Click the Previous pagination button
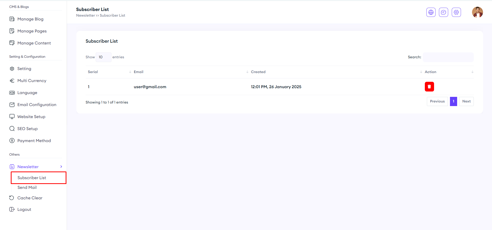 pos(437,101)
